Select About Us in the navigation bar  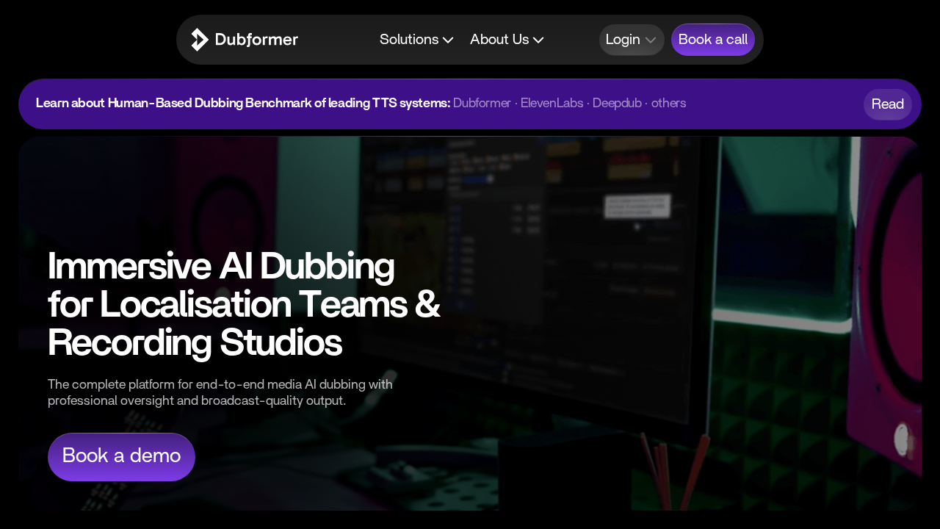click(499, 40)
